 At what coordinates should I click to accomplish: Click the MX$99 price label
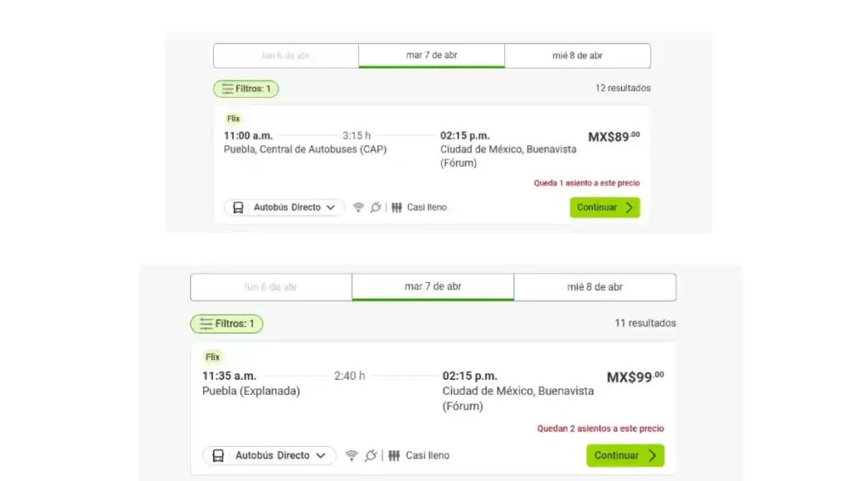coord(635,377)
